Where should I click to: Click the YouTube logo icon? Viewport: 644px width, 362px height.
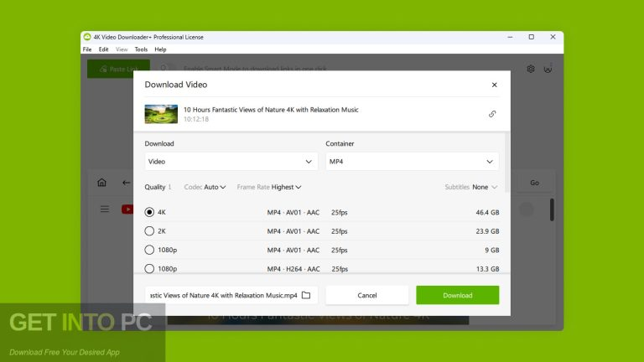[x=127, y=209]
